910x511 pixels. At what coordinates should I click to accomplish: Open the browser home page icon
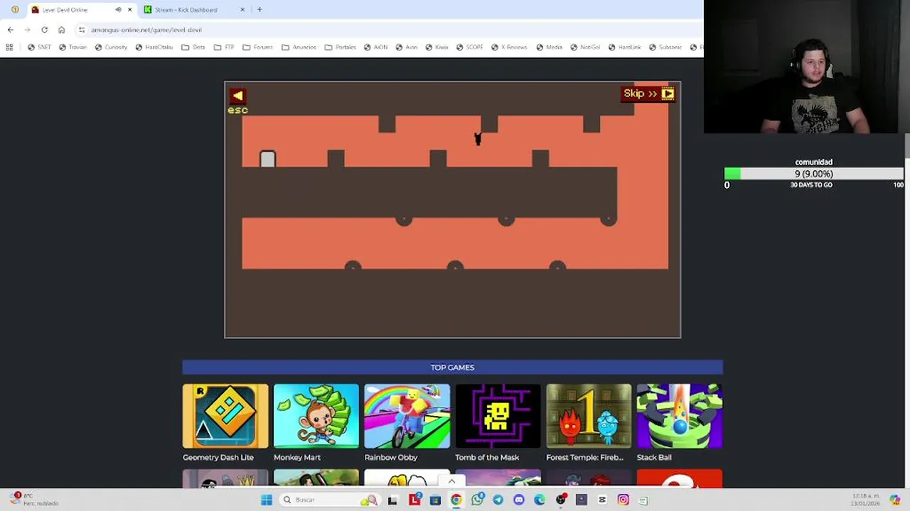click(62, 30)
